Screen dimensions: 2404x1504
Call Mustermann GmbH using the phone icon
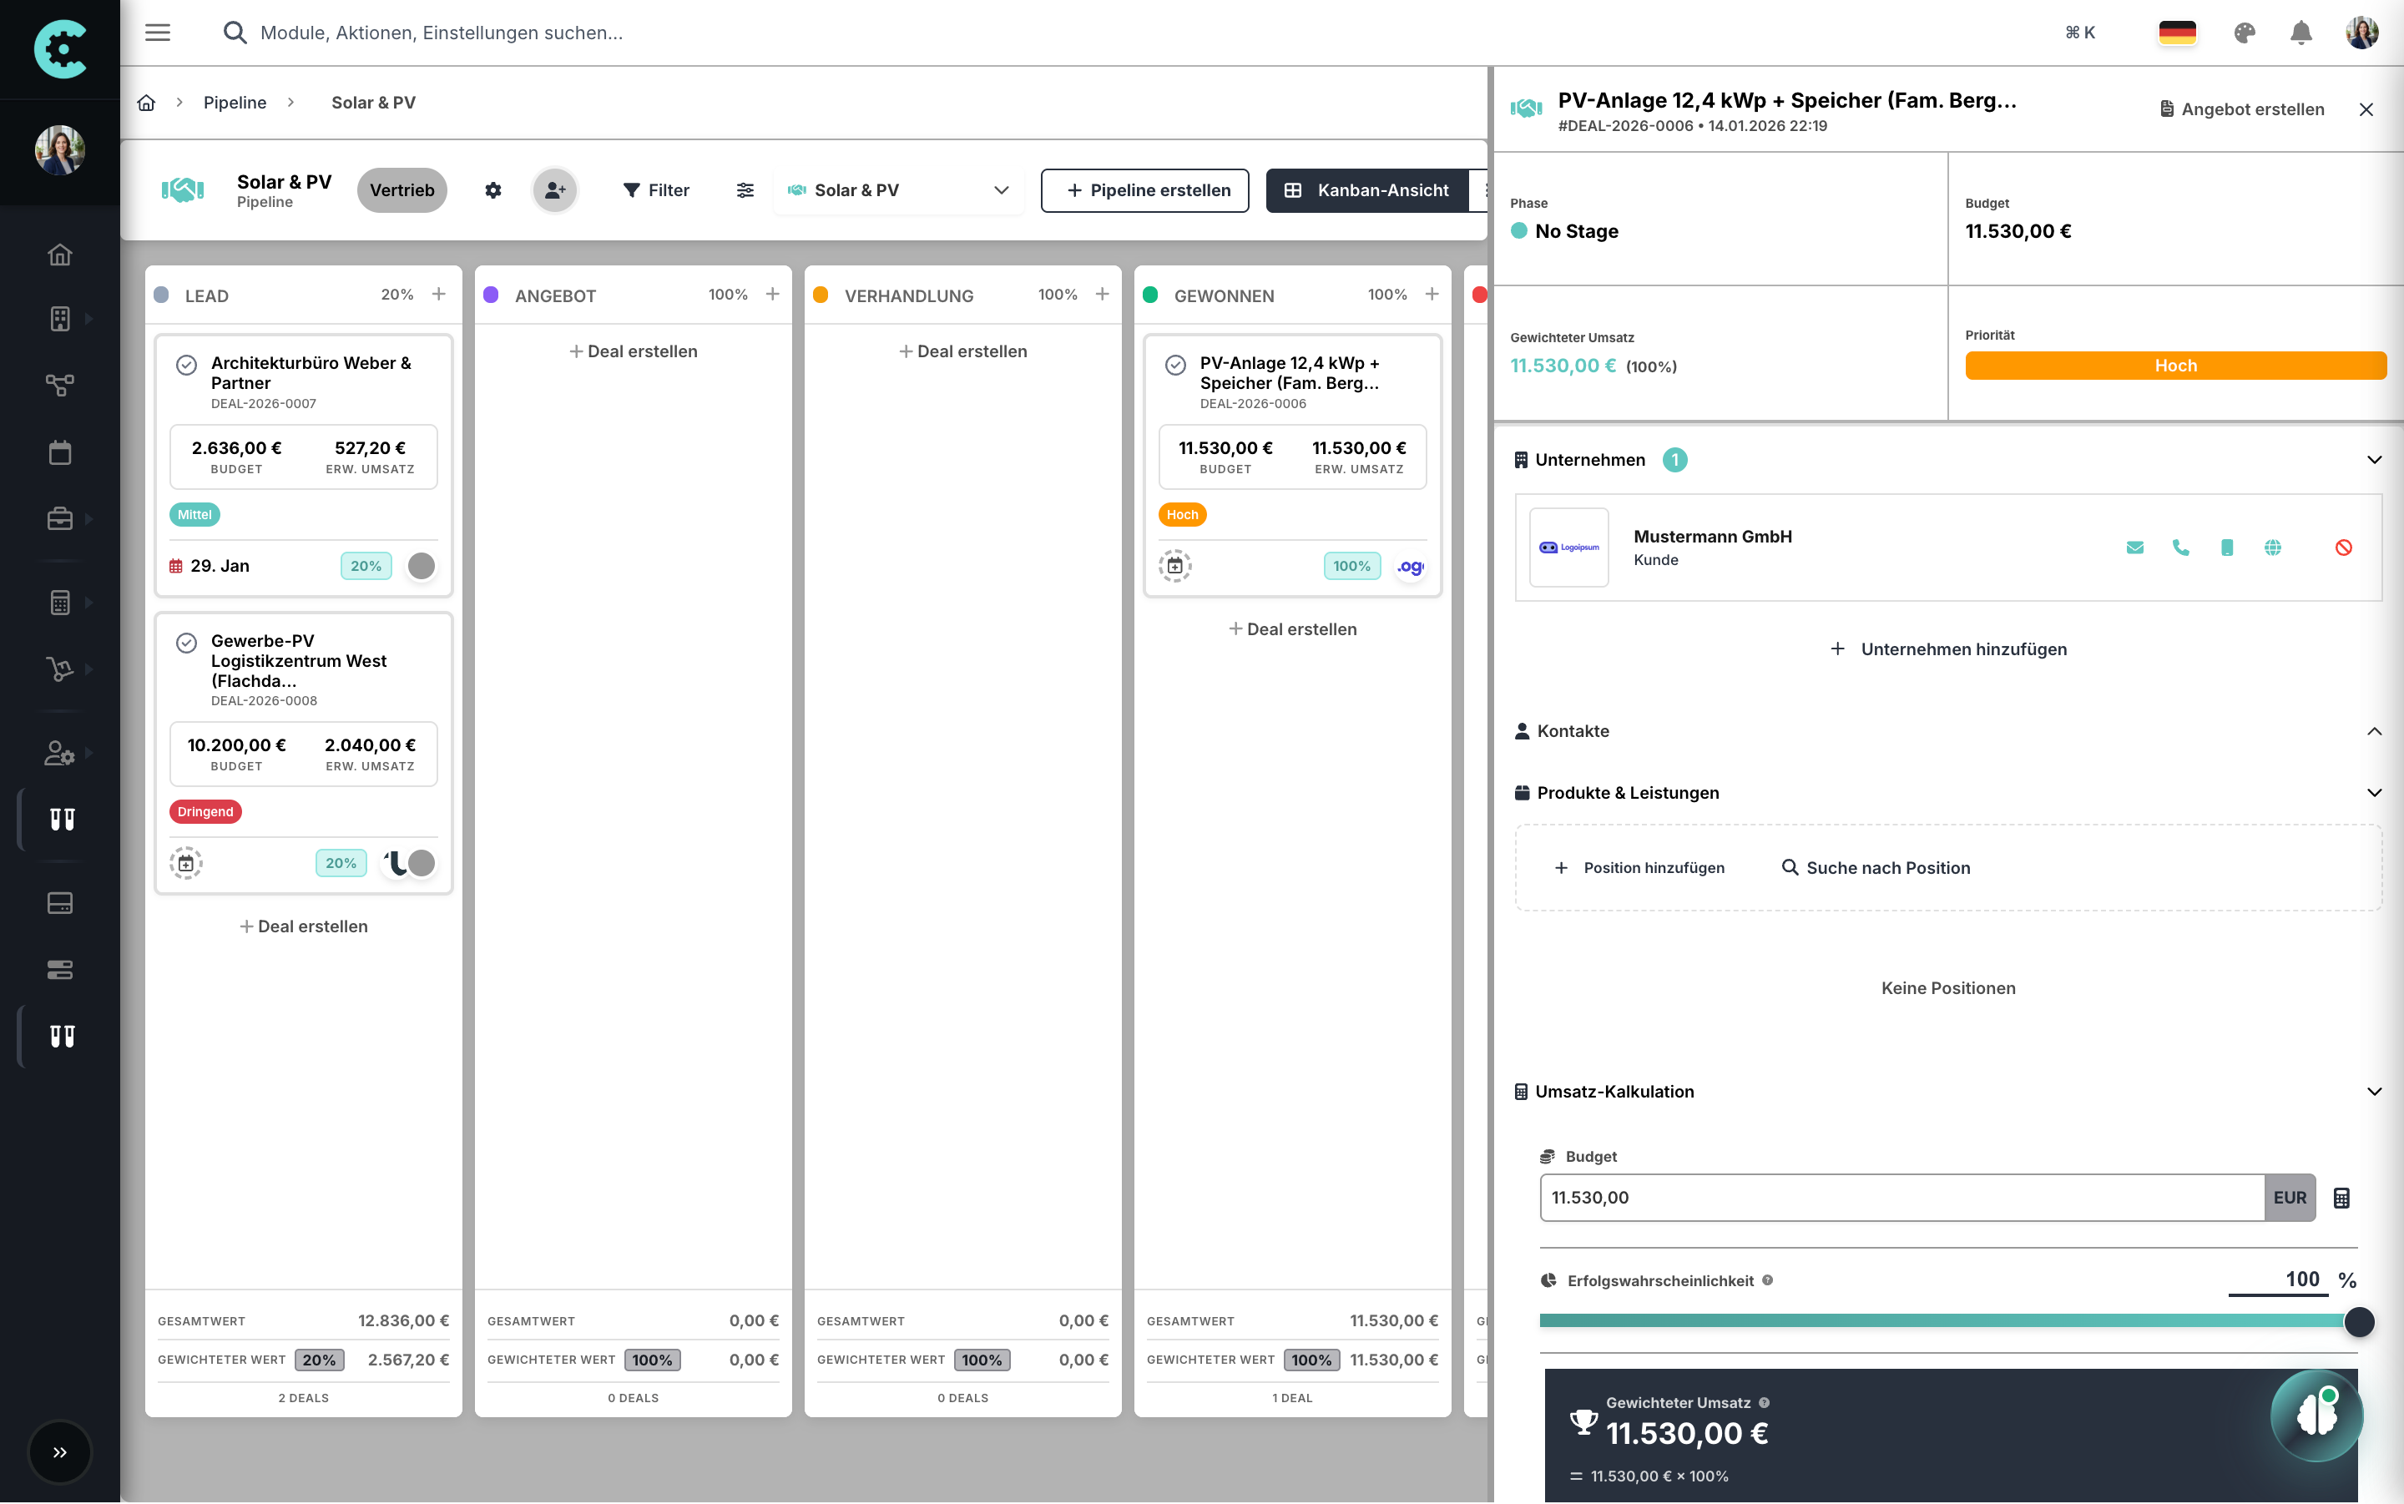click(x=2180, y=547)
